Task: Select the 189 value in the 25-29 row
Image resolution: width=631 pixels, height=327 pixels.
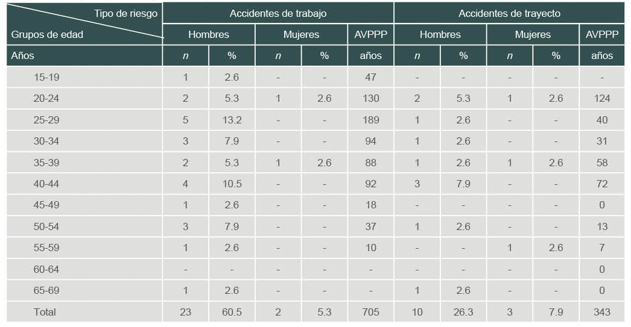Action: coord(370,120)
